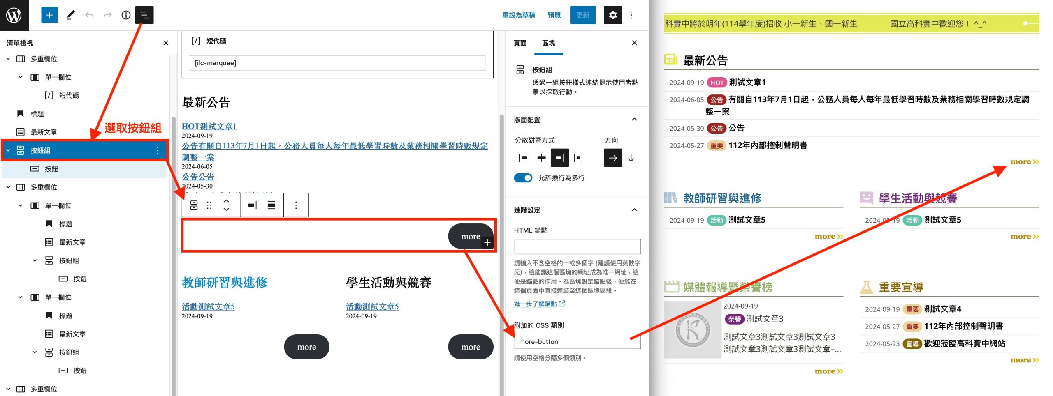
Task: Switch to the 頁面 tab
Action: coord(520,43)
